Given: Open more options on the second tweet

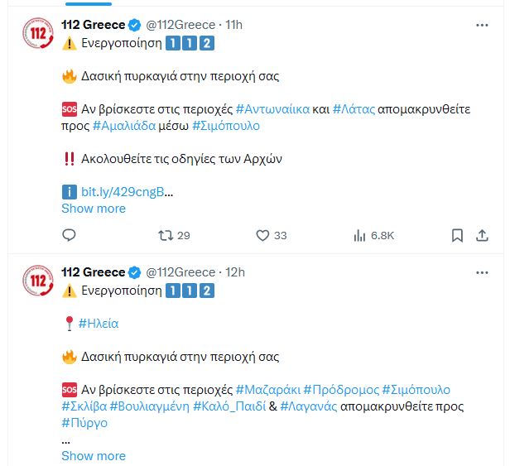Looking at the screenshot, I should pyautogui.click(x=482, y=272).
